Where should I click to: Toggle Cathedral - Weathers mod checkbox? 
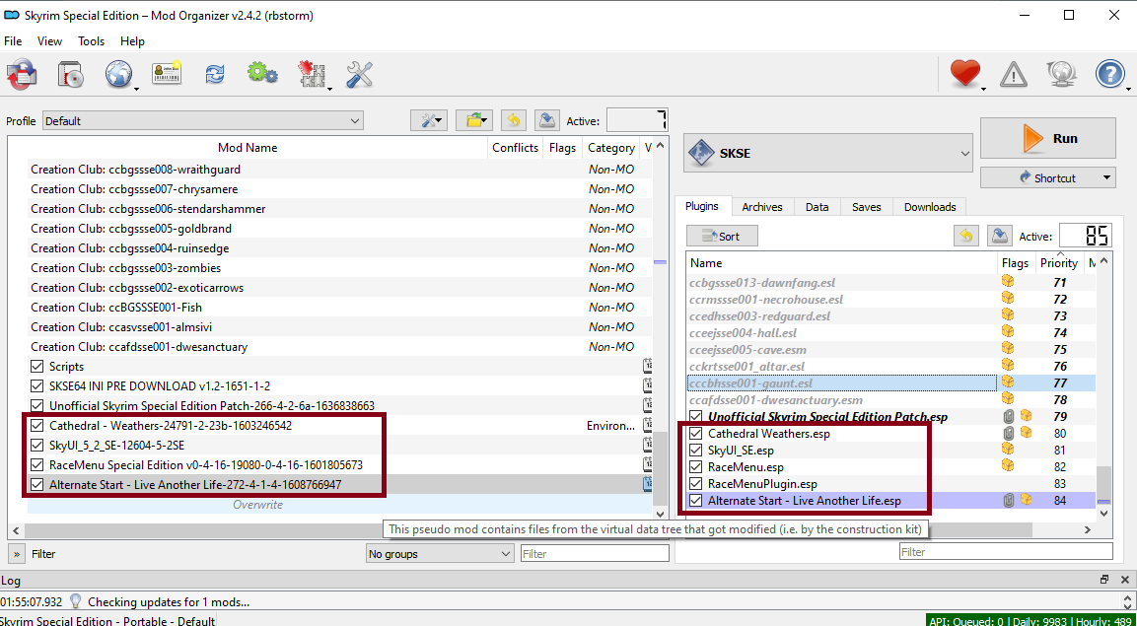[37, 425]
